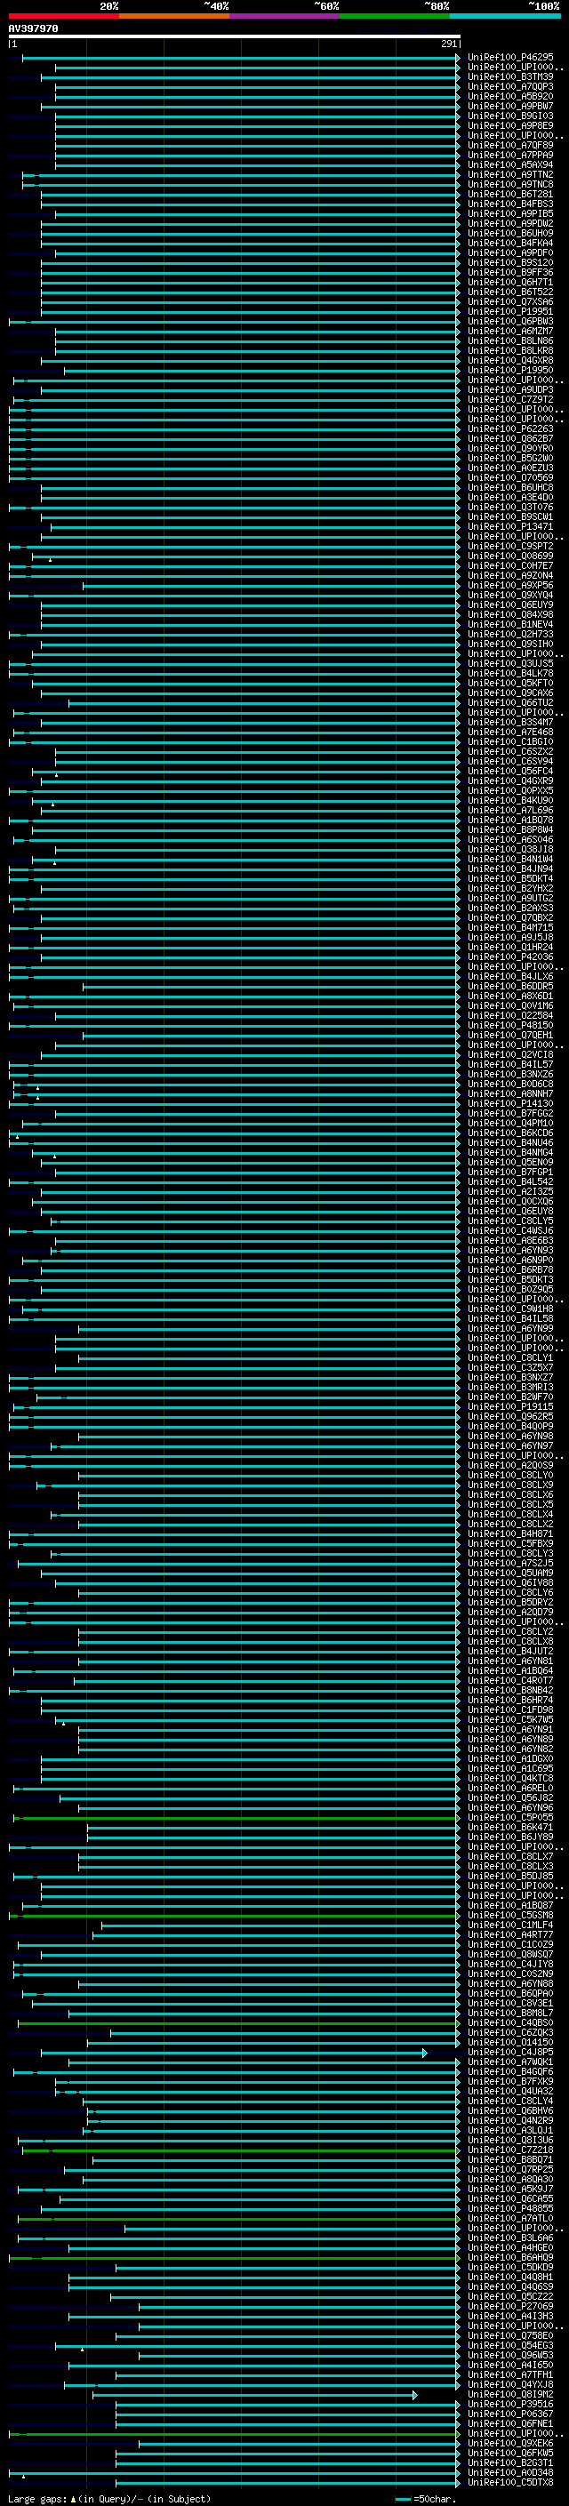Click hit UniRef100_B4FBS3
Screen dimensions: 569x2506
(509, 204)
